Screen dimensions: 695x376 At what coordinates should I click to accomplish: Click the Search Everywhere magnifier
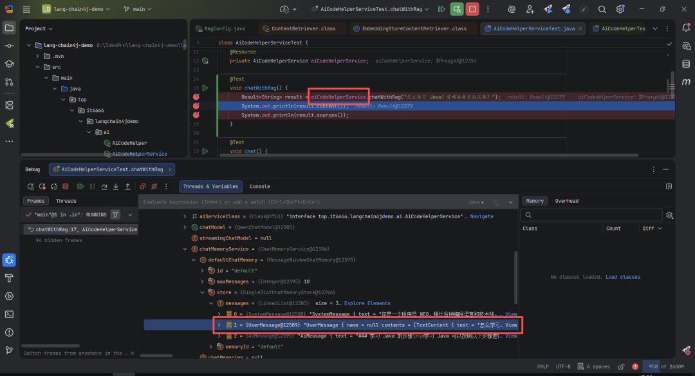click(x=602, y=9)
